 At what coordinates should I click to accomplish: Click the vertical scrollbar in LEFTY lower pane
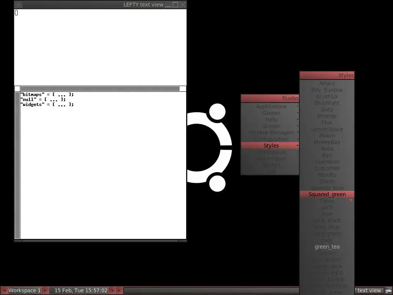17,165
